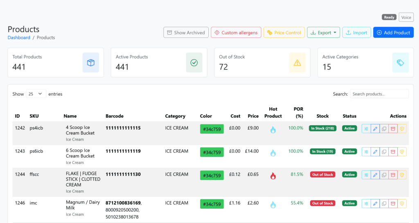The height and width of the screenshot is (223, 419).
Task: Click the Show Archived button
Action: pyautogui.click(x=186, y=33)
